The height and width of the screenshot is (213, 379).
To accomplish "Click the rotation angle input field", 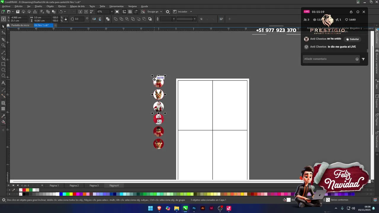I will (x=79, y=19).
